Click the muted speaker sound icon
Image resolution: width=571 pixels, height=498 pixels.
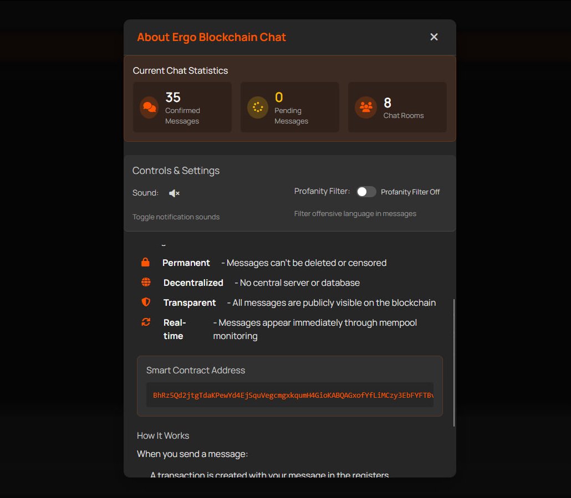click(174, 193)
